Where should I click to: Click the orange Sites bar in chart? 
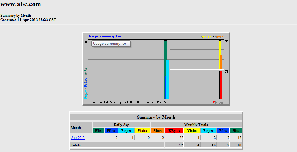tap(221, 62)
